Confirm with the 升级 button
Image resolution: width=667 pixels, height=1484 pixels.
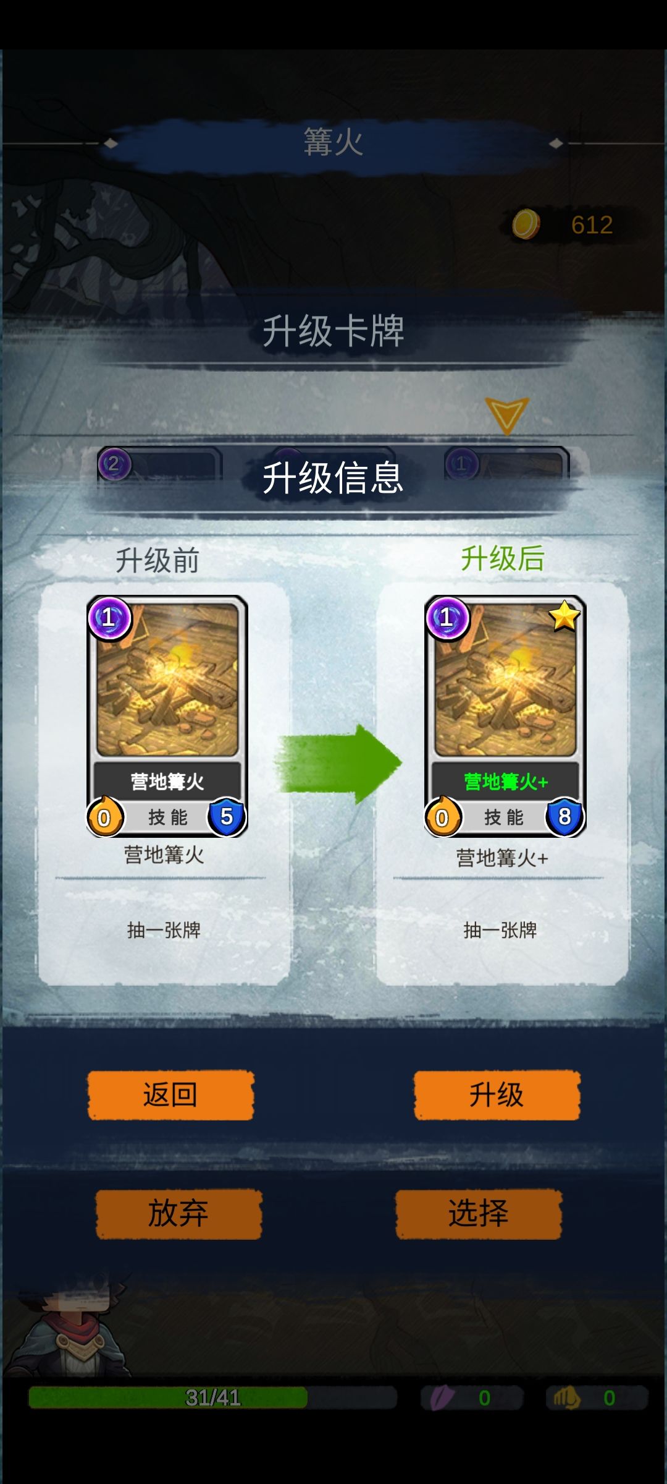coord(497,1095)
